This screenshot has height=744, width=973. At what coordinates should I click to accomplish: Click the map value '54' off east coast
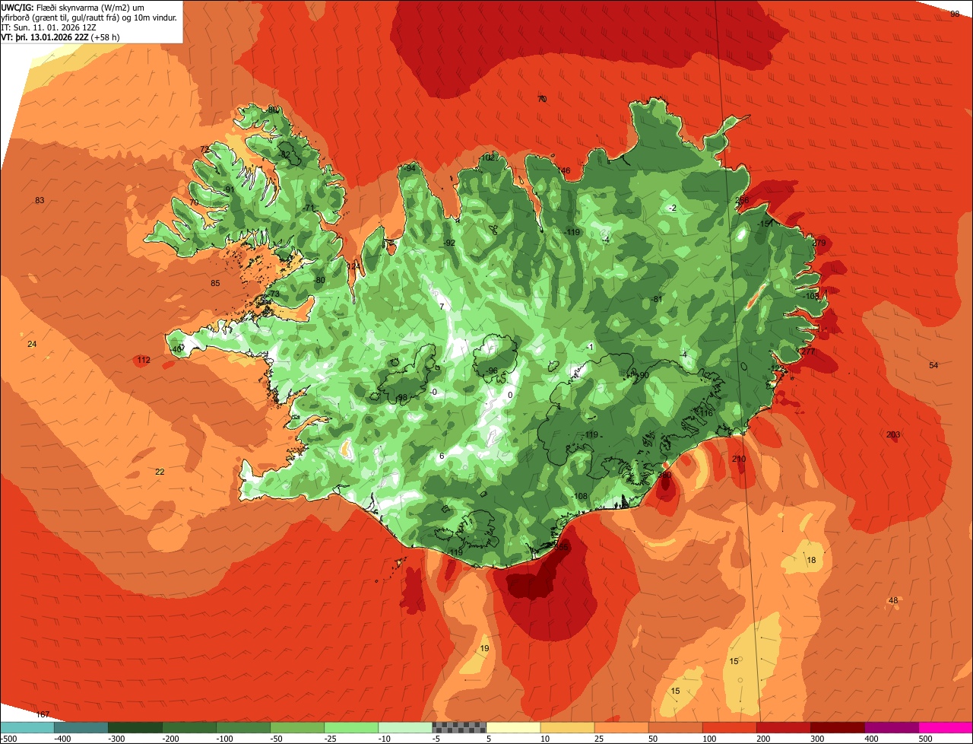[x=933, y=365]
